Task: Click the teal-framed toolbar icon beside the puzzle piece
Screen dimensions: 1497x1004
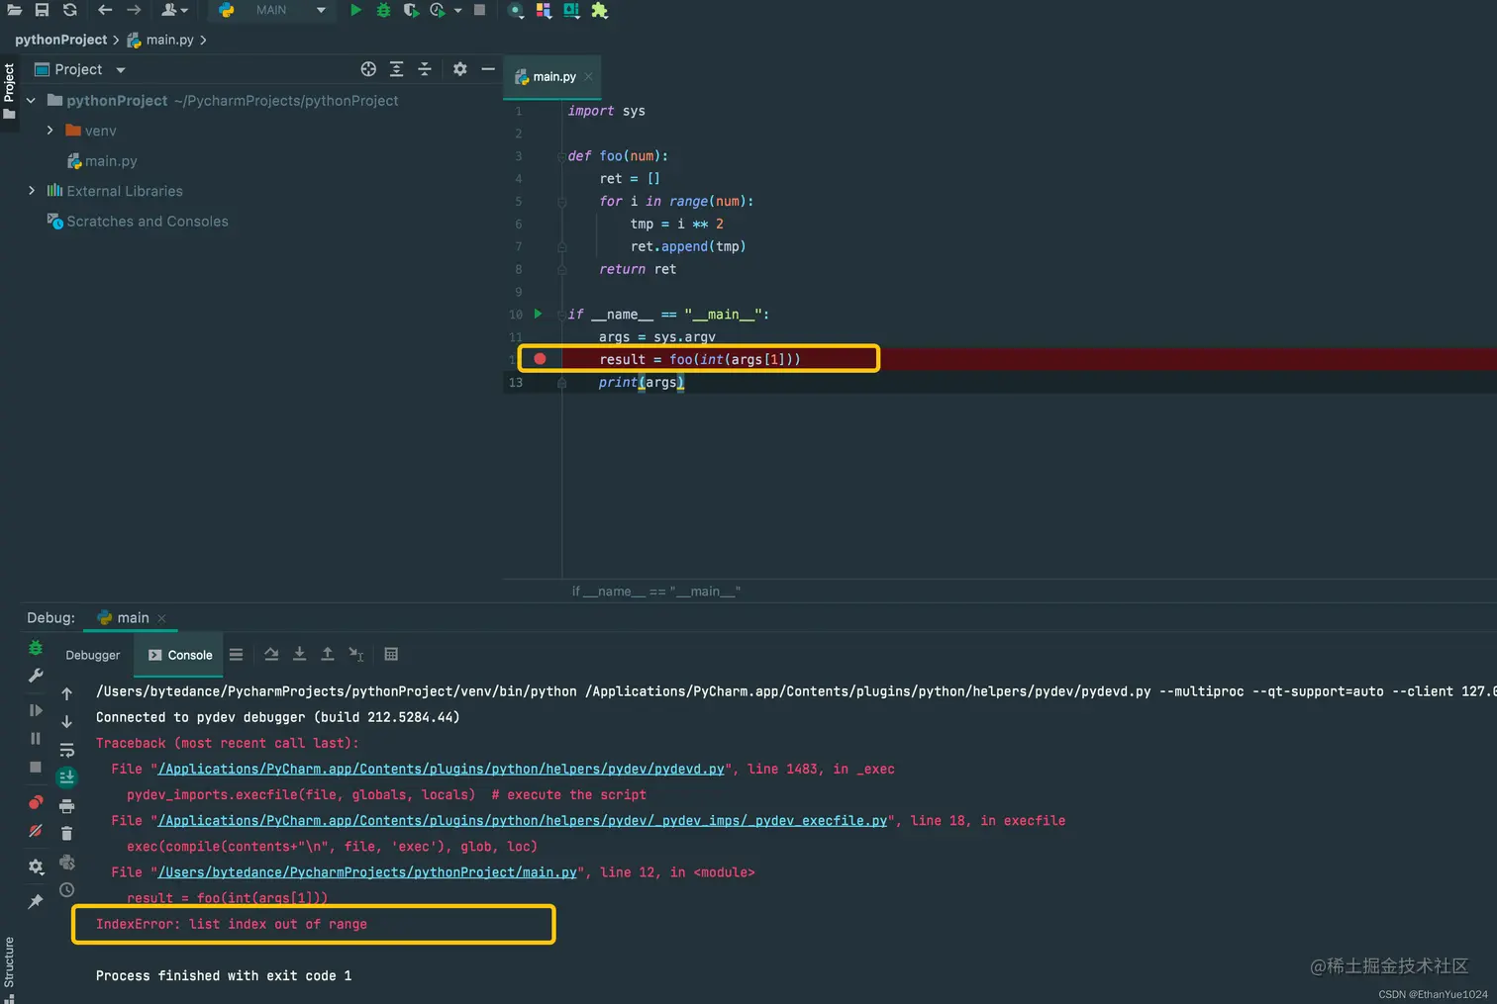Action: click(x=571, y=10)
